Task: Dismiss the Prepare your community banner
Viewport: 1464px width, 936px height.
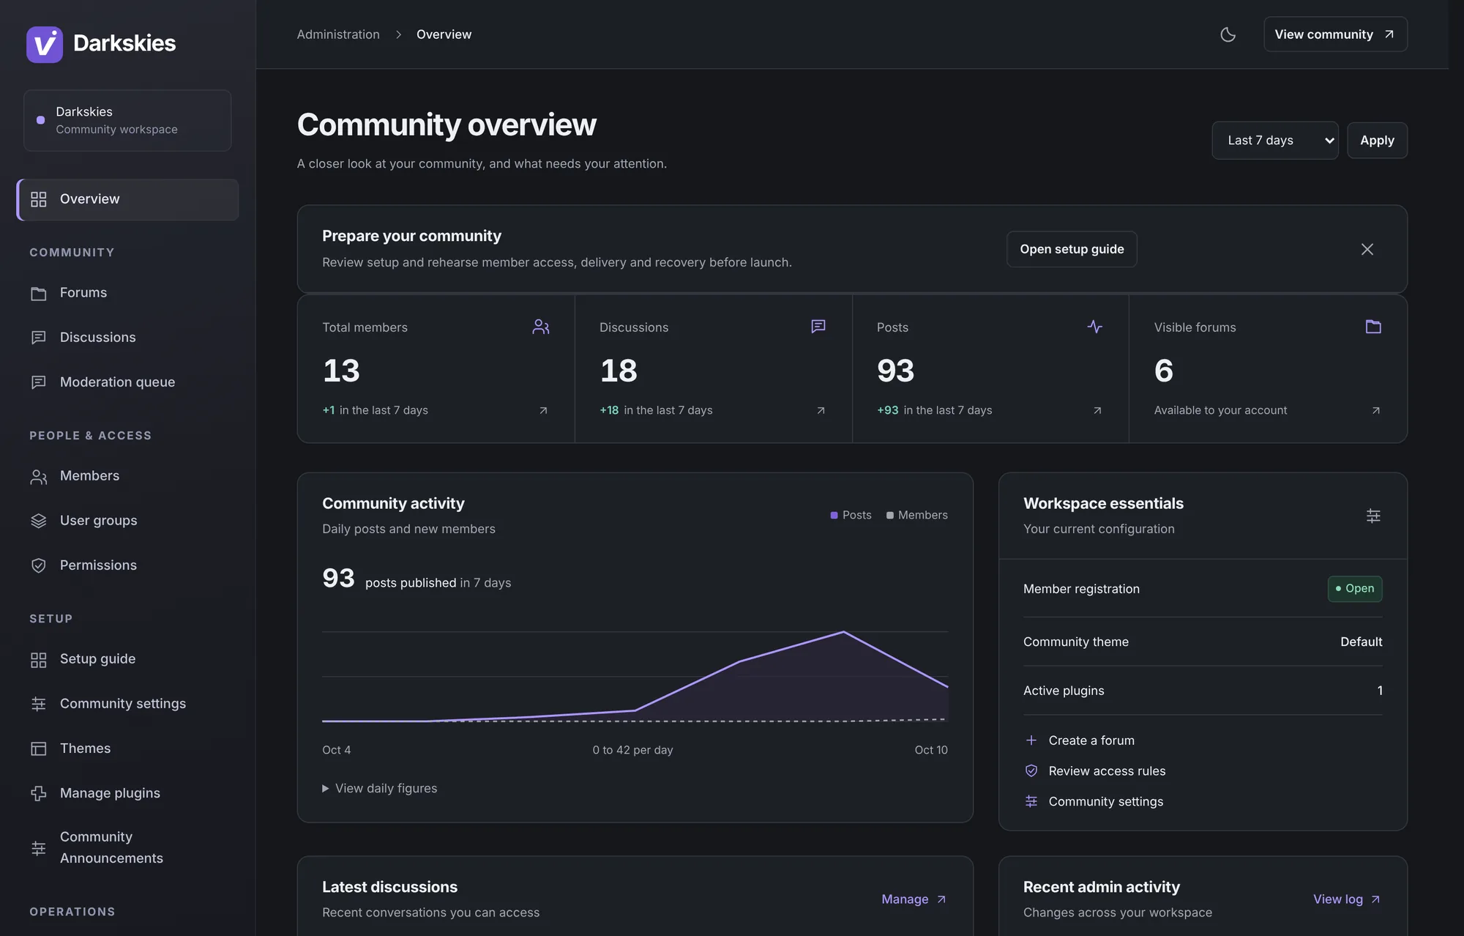Action: 1367,249
